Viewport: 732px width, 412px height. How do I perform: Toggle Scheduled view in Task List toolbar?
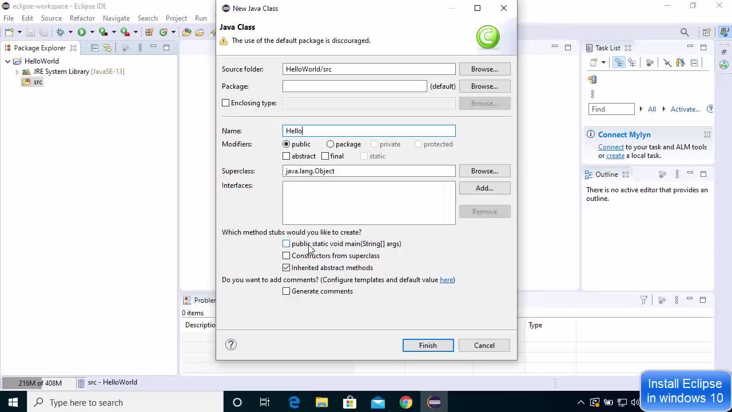632,62
